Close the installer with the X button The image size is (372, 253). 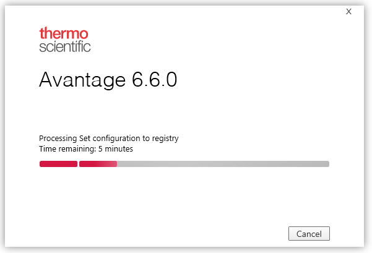pyautogui.click(x=349, y=11)
